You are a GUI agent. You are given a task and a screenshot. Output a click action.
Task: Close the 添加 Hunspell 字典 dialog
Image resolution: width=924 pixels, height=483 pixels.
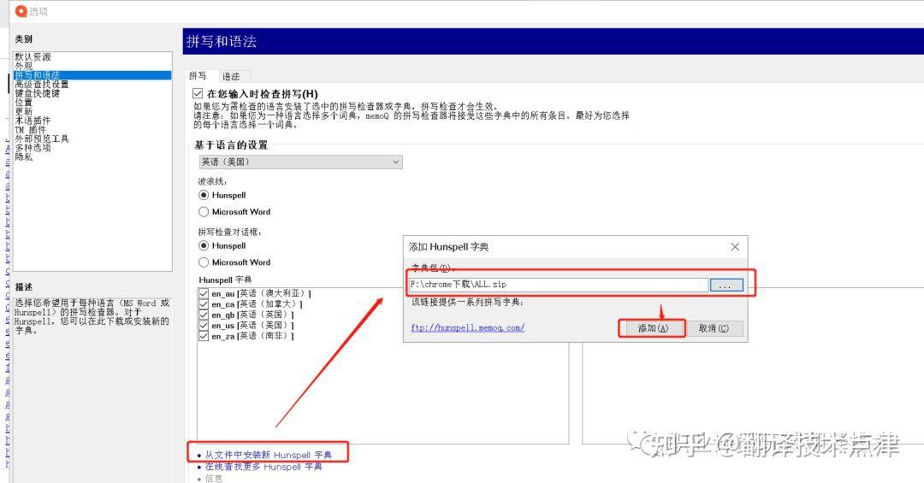coord(735,247)
